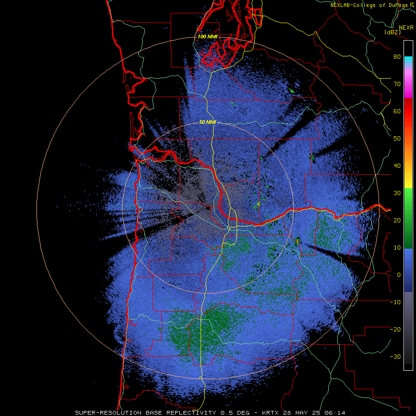Click the 70 value on the dBZ scale
The height and width of the screenshot is (416, 416).
pyautogui.click(x=397, y=84)
